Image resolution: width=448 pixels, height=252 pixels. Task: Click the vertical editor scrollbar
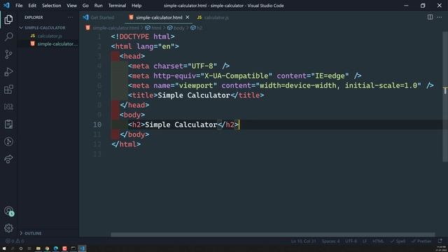[x=445, y=97]
